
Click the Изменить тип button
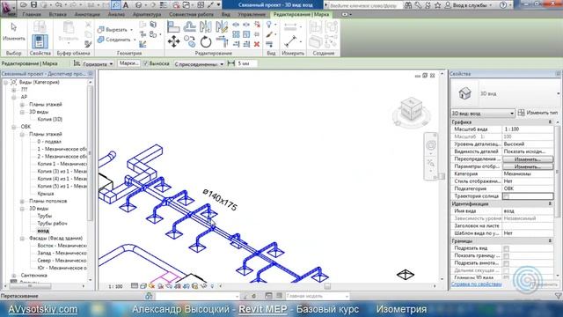(538, 113)
